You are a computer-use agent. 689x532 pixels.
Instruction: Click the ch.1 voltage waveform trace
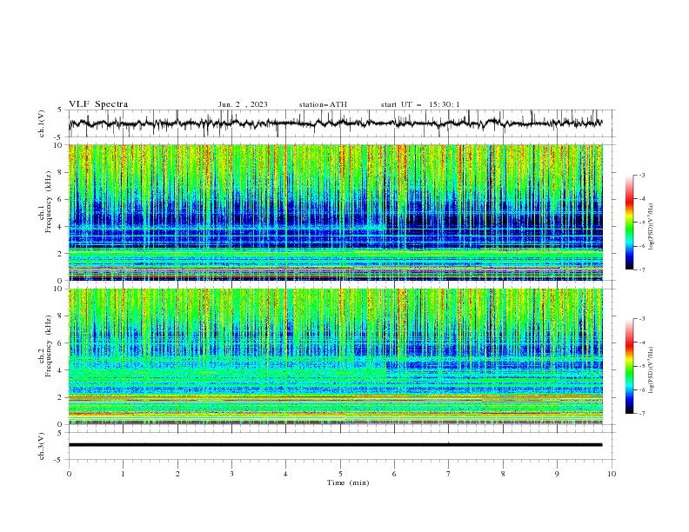pos(335,123)
